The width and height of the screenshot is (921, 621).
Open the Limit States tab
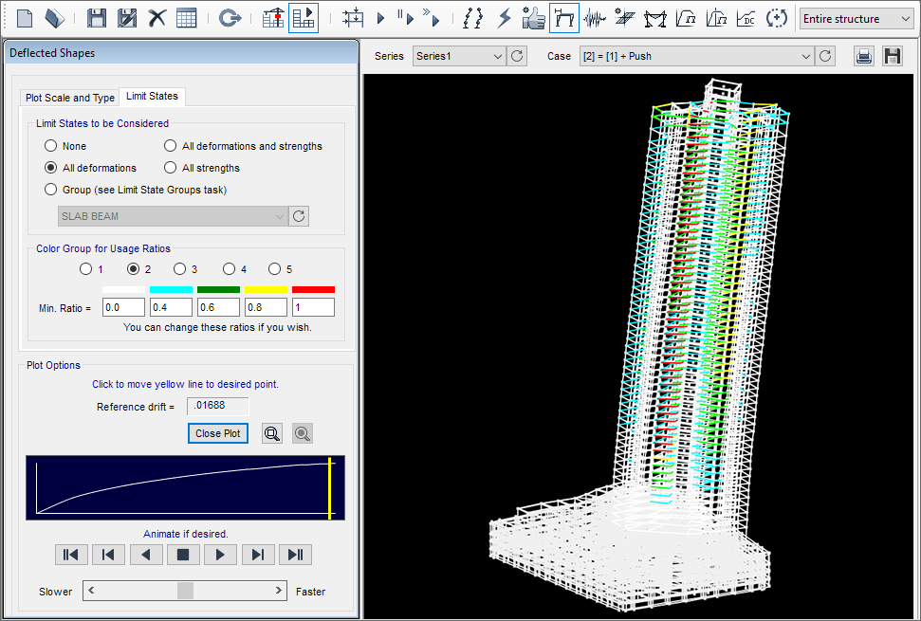click(x=152, y=96)
